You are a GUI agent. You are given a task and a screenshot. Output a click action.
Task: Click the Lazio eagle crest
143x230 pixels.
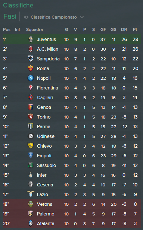[31, 194]
